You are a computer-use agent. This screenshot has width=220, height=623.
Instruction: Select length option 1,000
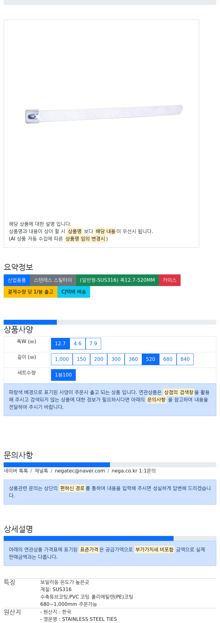pyautogui.click(x=62, y=359)
